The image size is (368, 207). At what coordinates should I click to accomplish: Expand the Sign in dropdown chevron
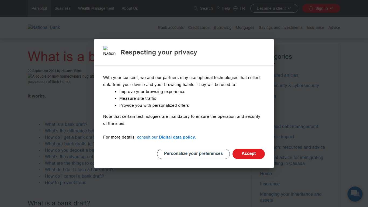point(331,8)
